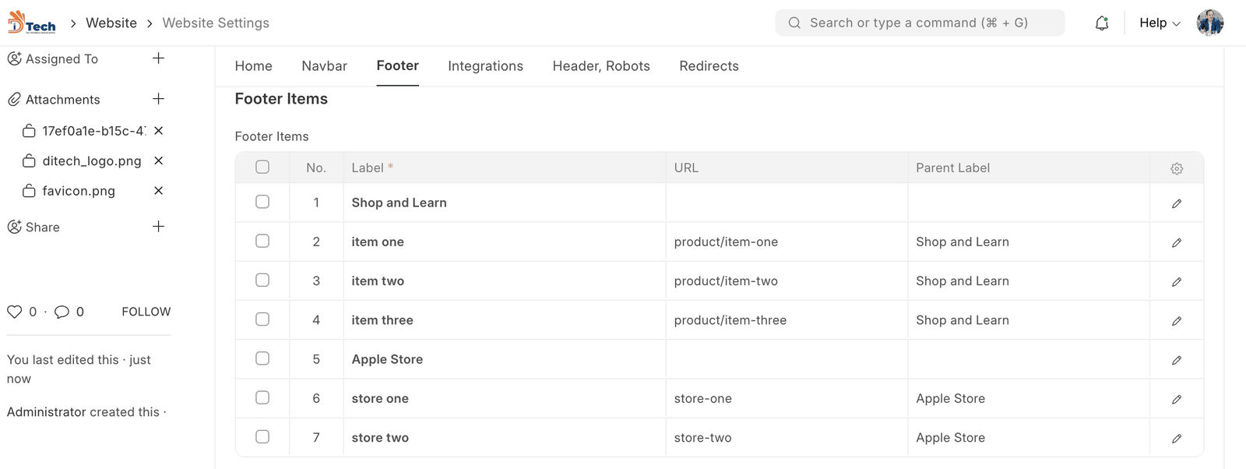Open comments via speech bubble icon

tap(62, 312)
